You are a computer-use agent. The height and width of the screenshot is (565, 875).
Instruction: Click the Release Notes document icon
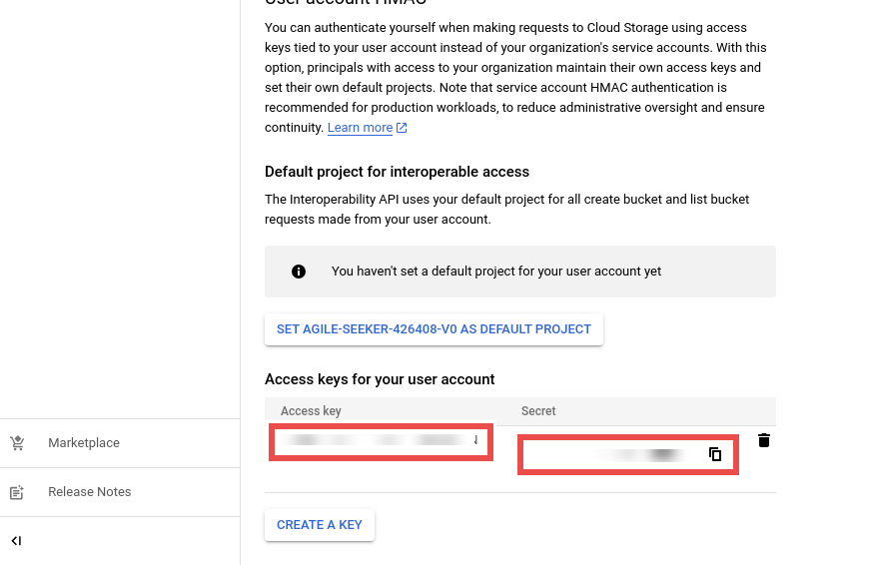pyautogui.click(x=17, y=492)
